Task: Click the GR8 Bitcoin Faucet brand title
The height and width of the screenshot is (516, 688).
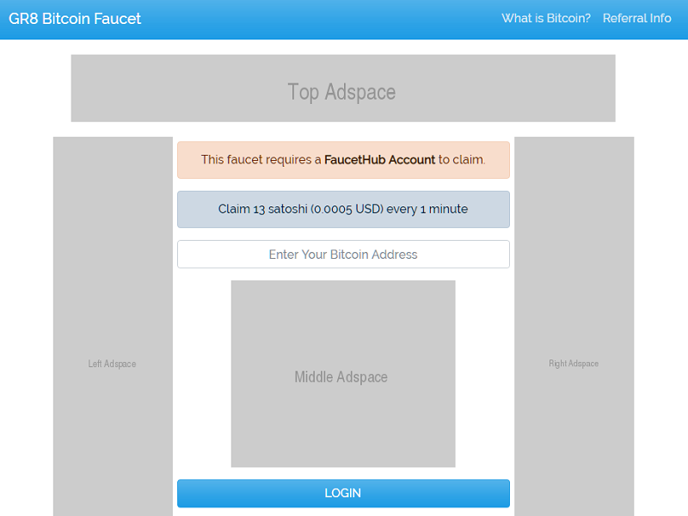Action: coord(75,19)
